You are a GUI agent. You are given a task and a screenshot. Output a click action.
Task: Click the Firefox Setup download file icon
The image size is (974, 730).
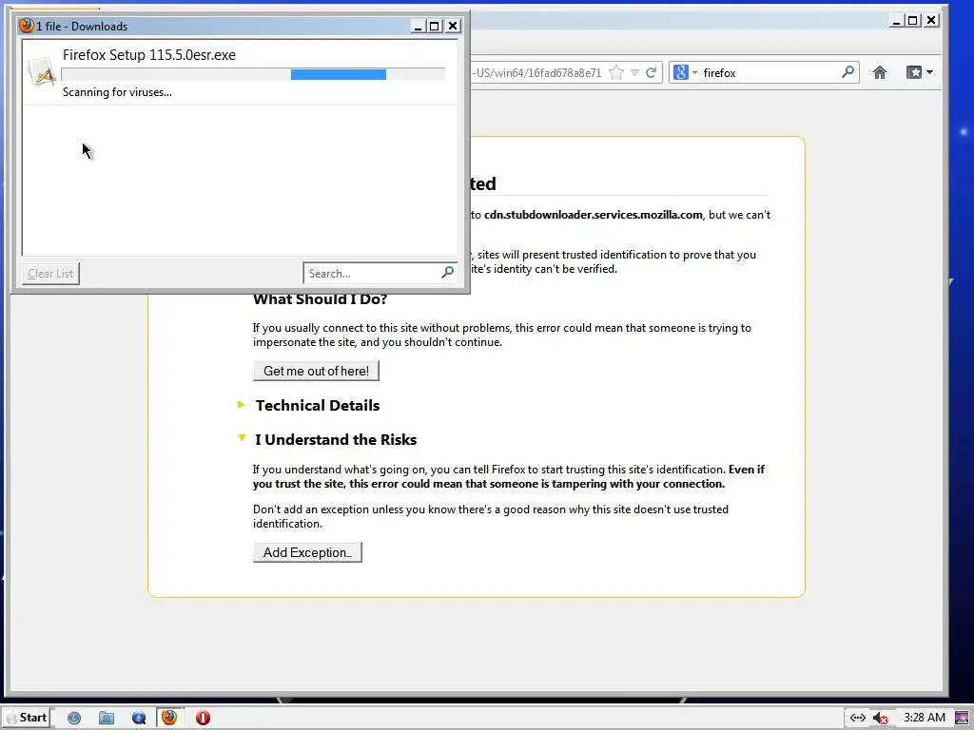(x=42, y=72)
